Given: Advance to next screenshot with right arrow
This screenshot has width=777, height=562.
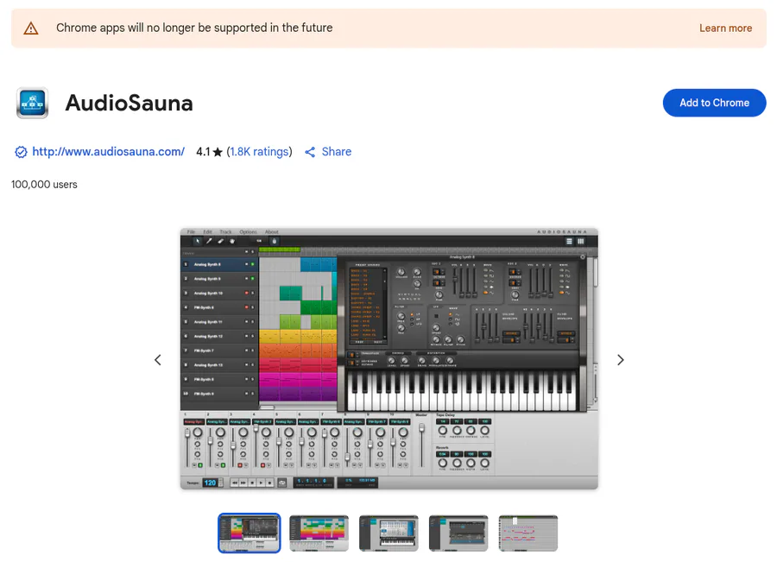Looking at the screenshot, I should pos(621,360).
